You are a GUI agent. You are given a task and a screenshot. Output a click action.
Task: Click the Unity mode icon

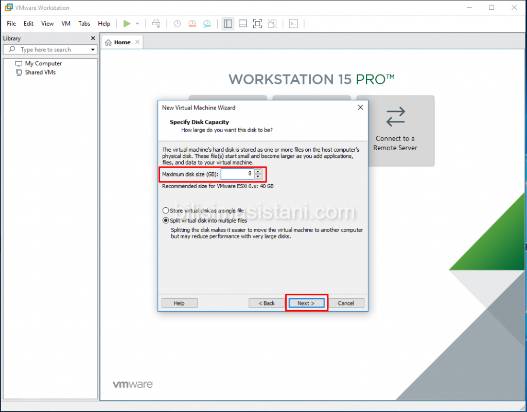273,24
